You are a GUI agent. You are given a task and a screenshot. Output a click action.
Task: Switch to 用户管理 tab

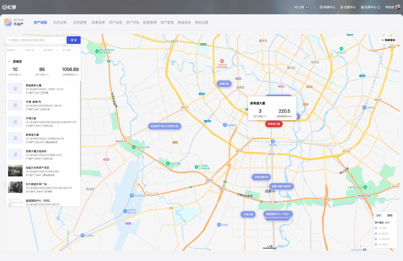[167, 22]
